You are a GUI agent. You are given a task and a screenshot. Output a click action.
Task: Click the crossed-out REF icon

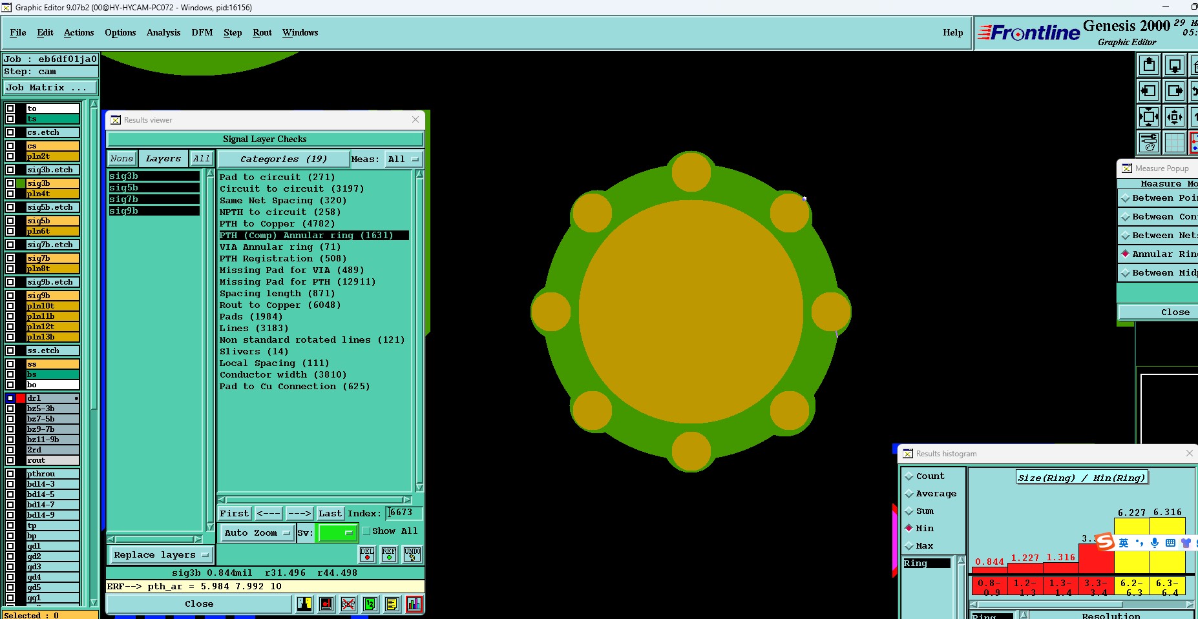[x=348, y=604]
